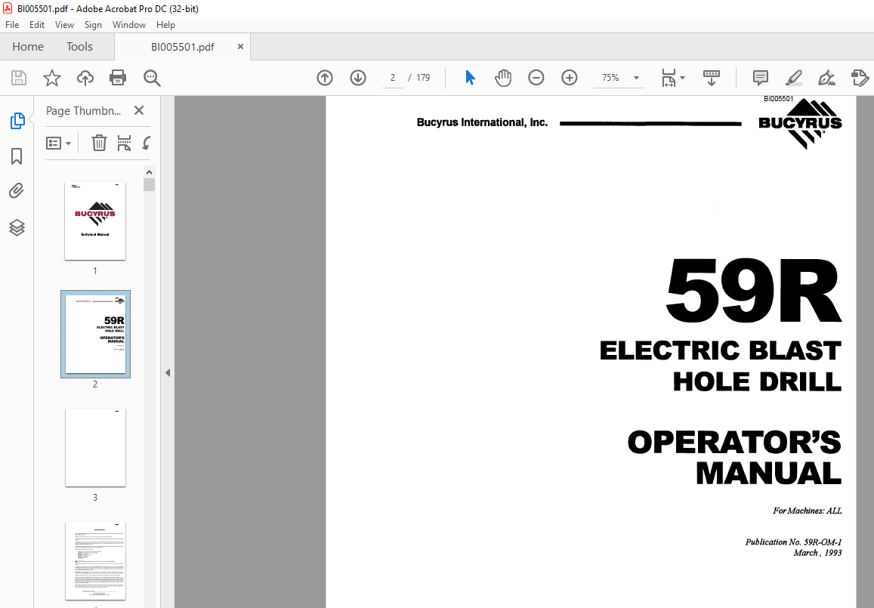
Task: Open the tag/more tools icon at toolbar end
Action: pos(860,78)
